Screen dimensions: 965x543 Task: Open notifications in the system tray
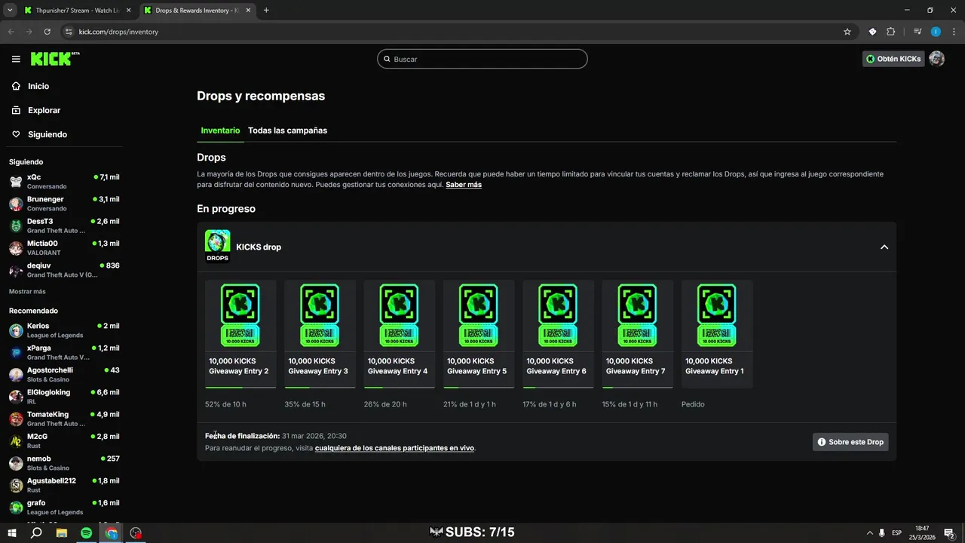[950, 532]
